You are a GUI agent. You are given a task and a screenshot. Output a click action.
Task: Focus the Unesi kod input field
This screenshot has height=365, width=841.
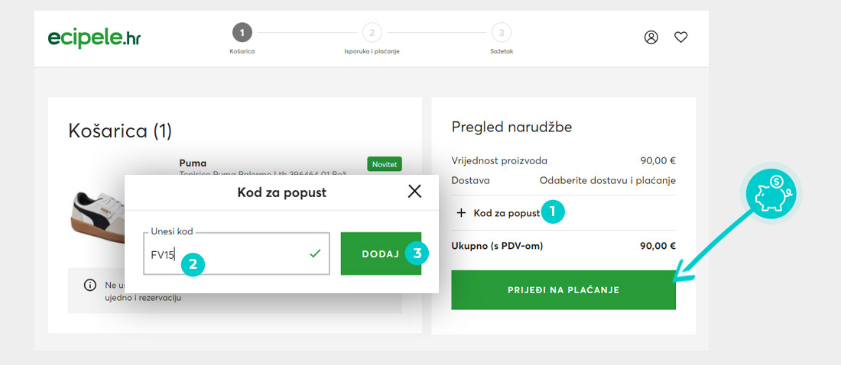pos(236,254)
